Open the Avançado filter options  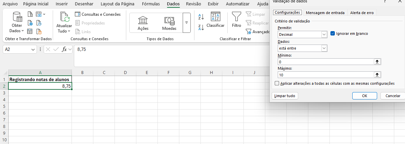coord(258,32)
